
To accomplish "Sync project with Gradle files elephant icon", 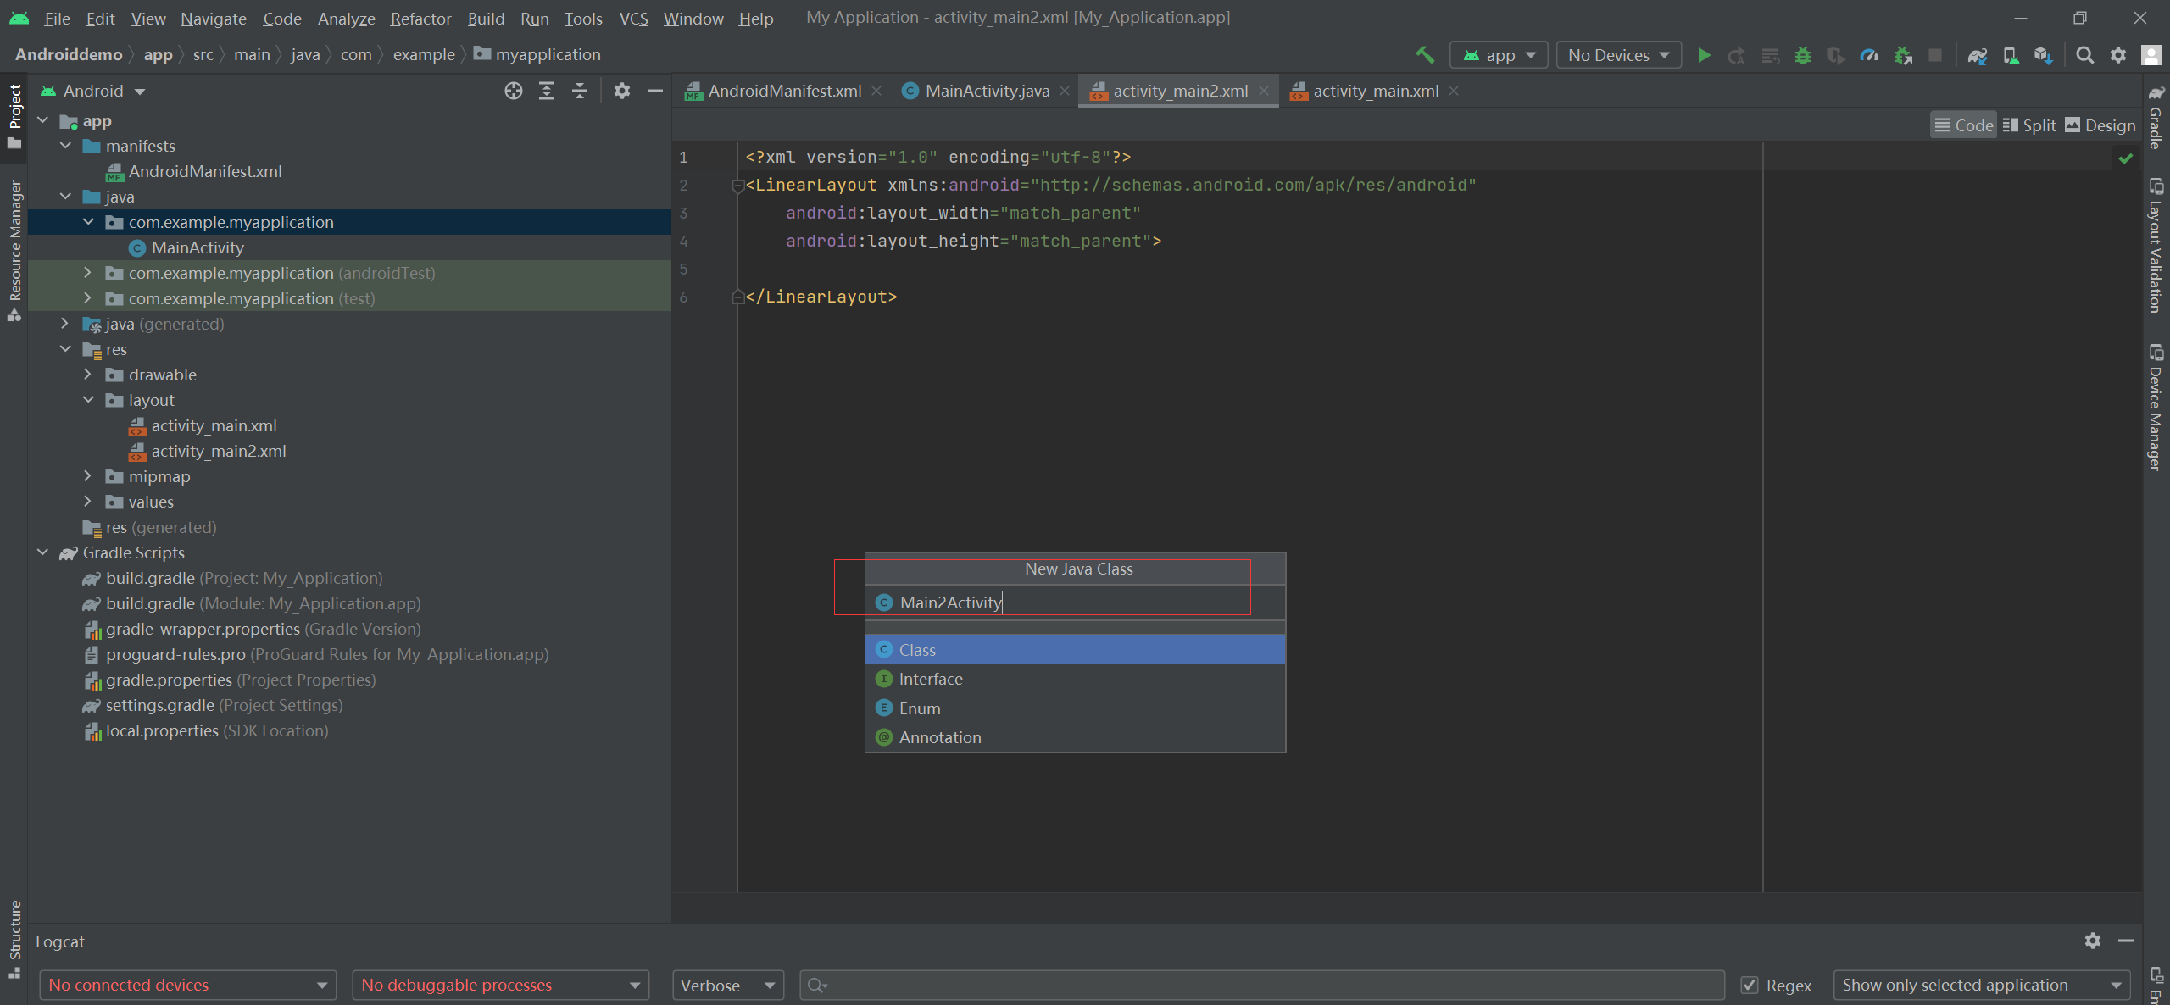I will point(1978,55).
